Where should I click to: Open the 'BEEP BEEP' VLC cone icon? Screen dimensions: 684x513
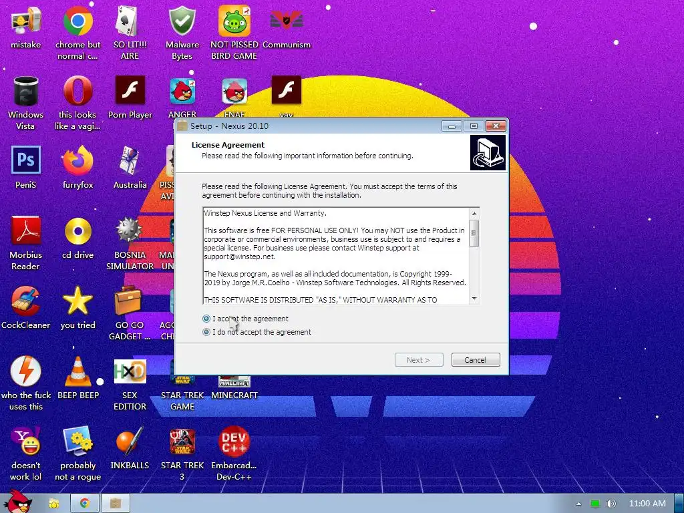pos(78,378)
